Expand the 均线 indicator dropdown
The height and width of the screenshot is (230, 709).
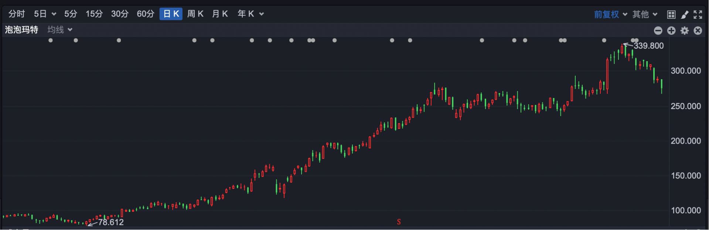(59, 29)
